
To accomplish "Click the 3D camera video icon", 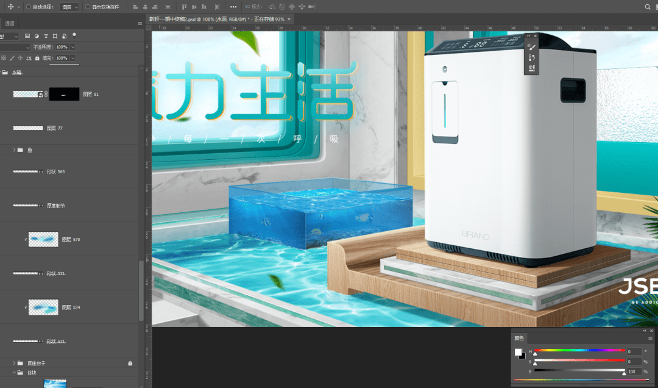I will 312,7.
